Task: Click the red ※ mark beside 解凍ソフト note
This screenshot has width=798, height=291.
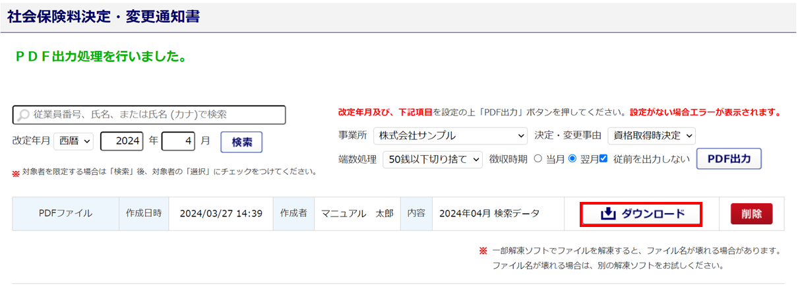Action: click(483, 251)
